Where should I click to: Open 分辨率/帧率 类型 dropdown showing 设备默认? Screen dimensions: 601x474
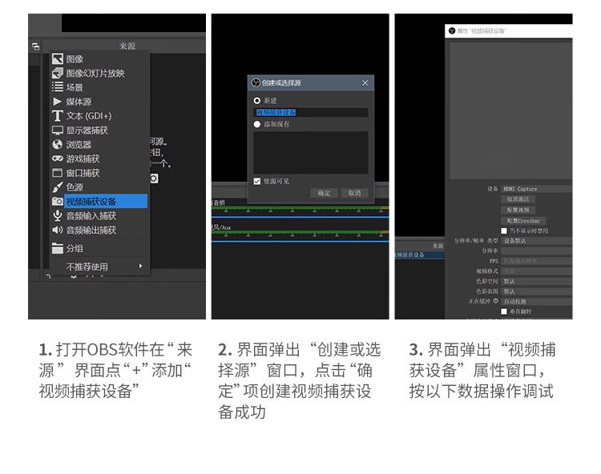pyautogui.click(x=537, y=240)
